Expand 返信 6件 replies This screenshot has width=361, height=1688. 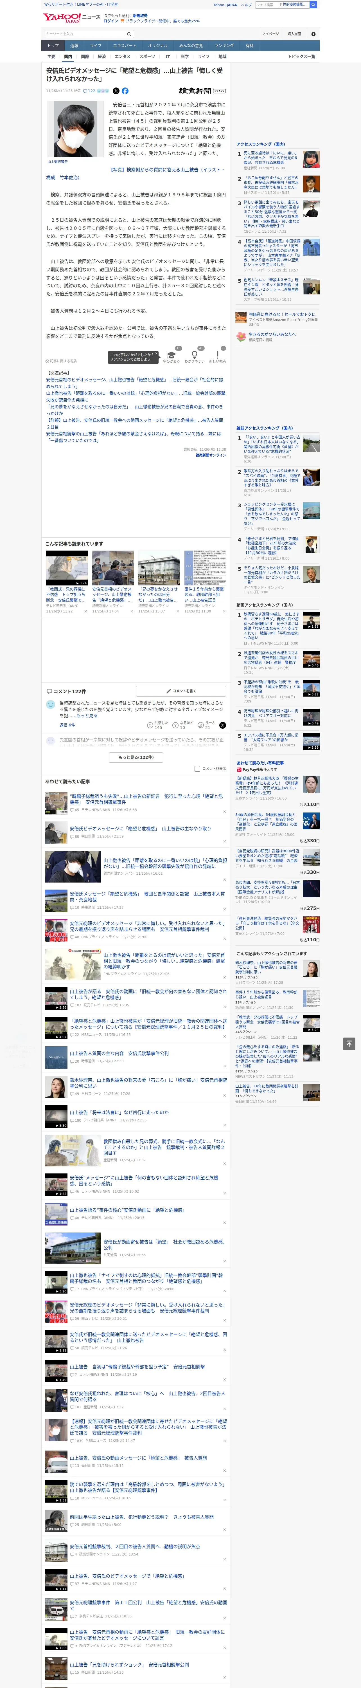coord(67,725)
